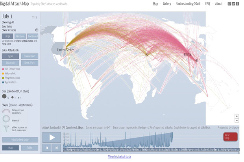Click the Digital Attack Map title

coord(14,4)
